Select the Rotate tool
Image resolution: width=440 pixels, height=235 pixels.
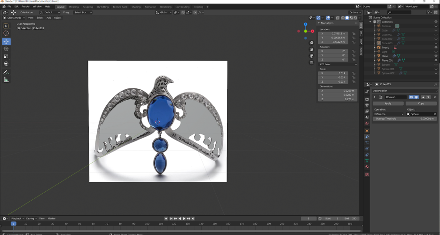(x=6, y=49)
